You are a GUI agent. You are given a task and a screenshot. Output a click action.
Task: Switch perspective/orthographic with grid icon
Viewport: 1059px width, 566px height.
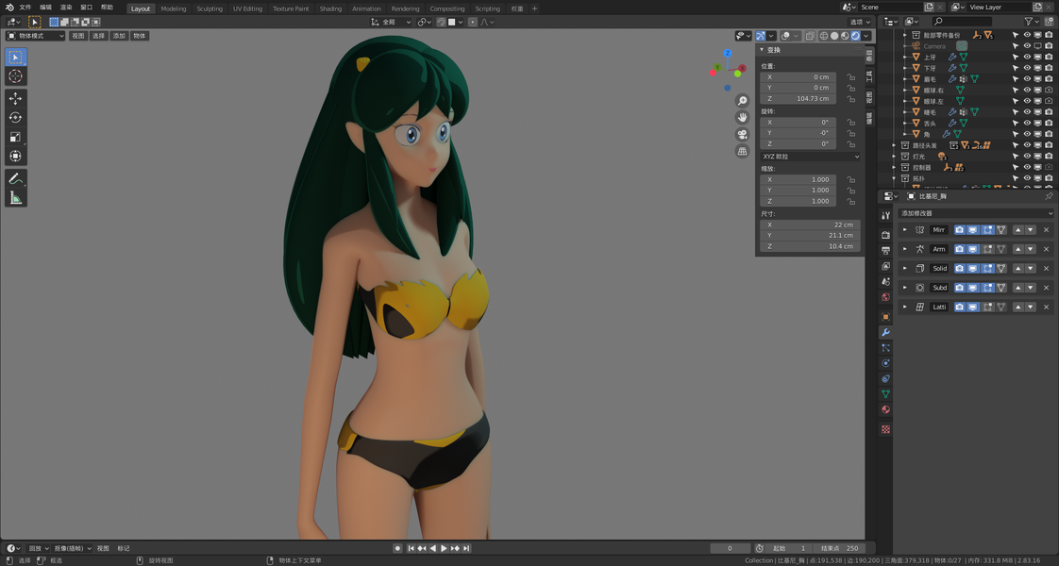point(742,151)
